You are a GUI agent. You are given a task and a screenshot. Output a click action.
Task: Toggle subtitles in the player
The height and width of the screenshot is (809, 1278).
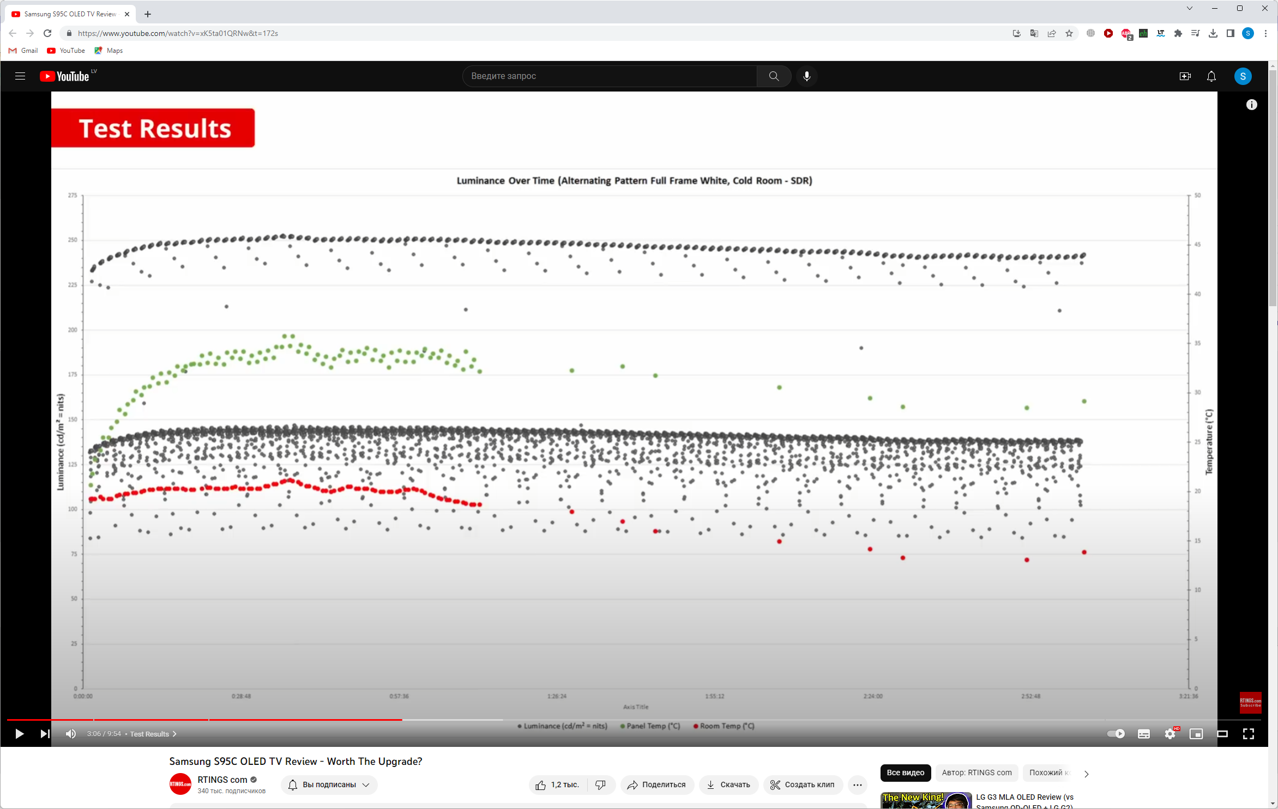(1144, 734)
